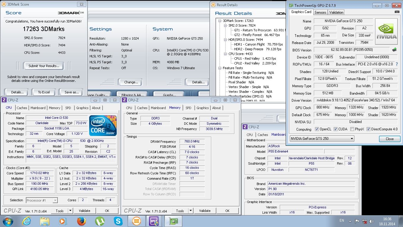
Task: Click Validate in the left CPU-Z window
Action: point(84,211)
